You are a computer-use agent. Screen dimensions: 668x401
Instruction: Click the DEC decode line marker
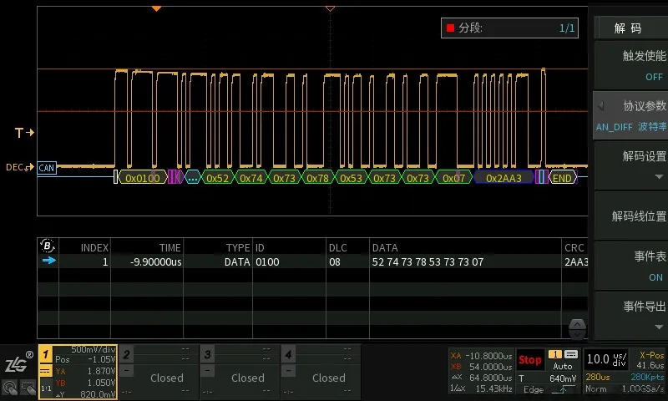click(19, 167)
